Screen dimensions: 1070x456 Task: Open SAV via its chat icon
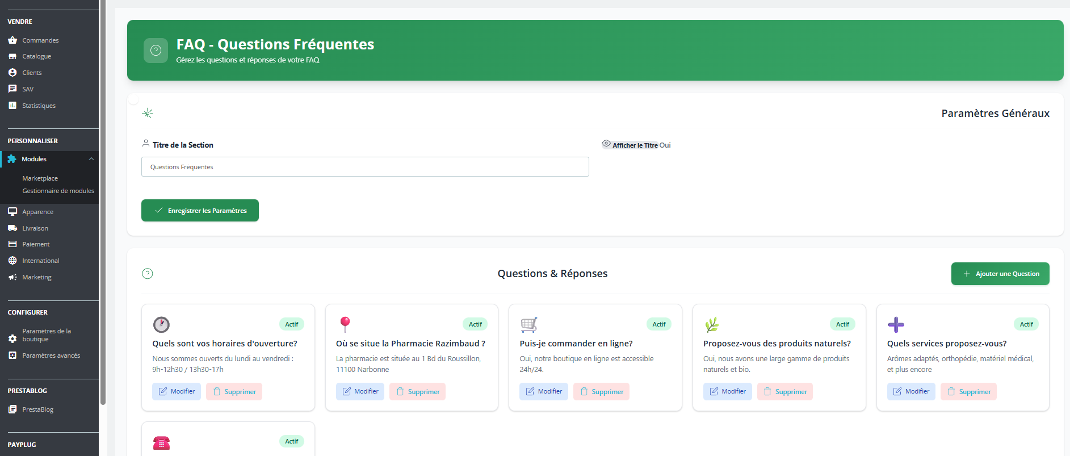12,89
